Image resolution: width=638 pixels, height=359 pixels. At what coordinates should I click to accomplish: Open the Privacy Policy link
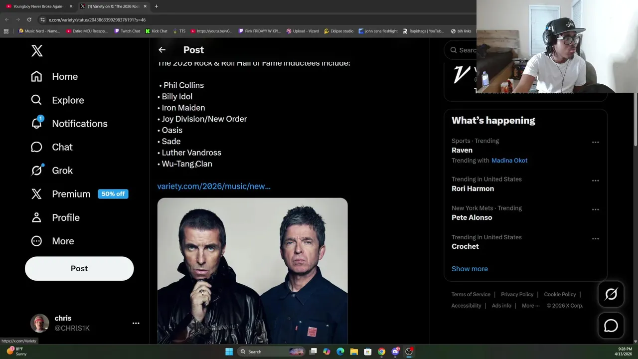tap(517, 294)
